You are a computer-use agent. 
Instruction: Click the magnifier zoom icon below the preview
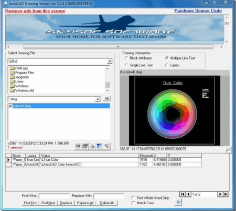(228, 149)
